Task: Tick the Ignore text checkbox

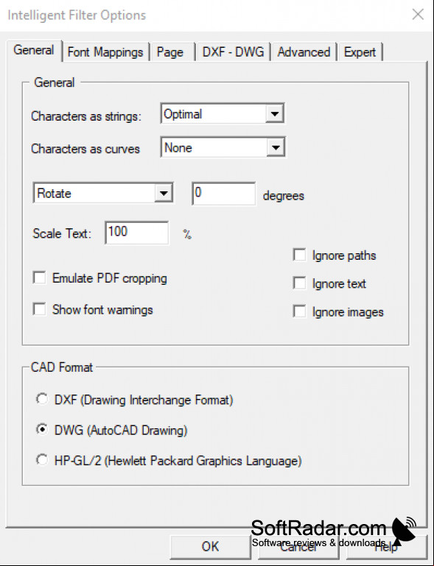Action: tap(300, 283)
